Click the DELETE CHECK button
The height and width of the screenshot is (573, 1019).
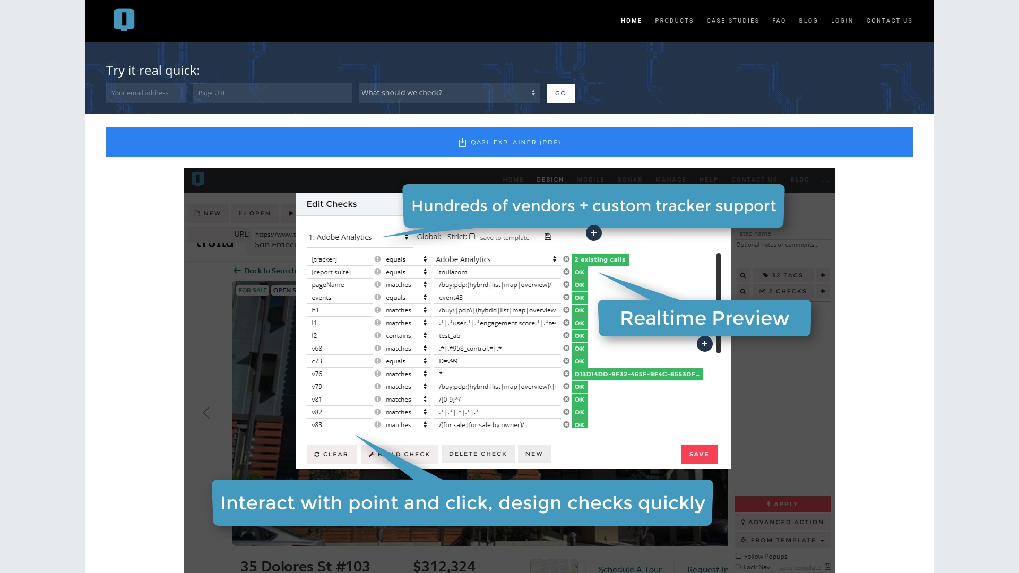pos(478,454)
